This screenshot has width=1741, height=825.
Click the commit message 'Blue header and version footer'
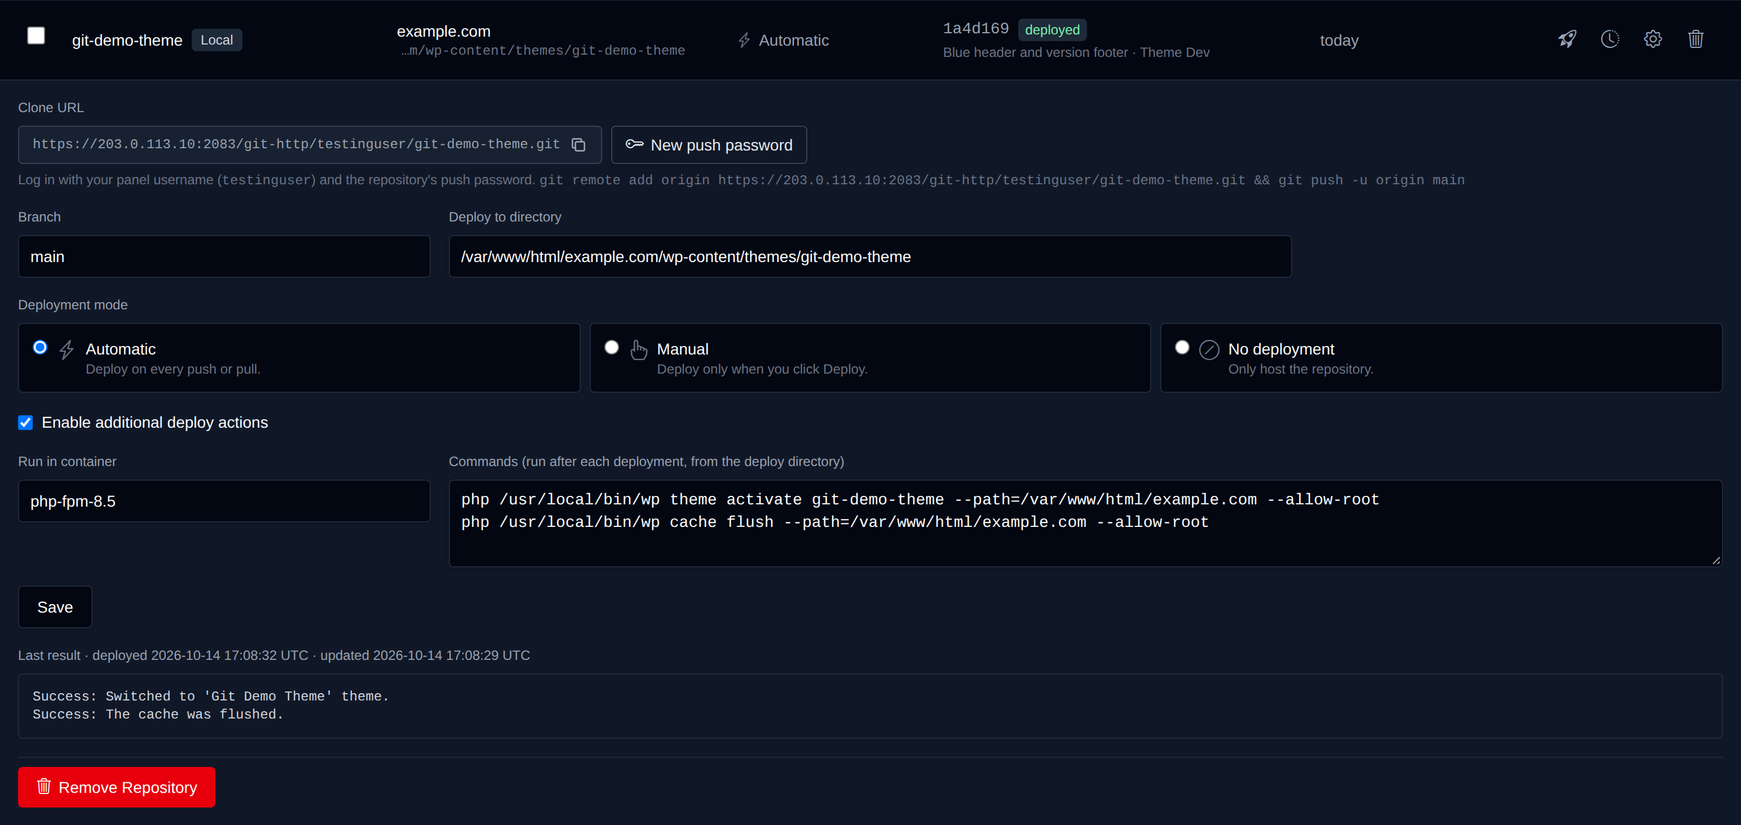coord(1035,53)
